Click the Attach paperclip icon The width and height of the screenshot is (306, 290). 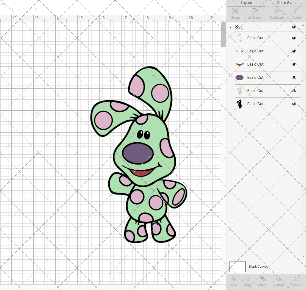(x=262, y=278)
